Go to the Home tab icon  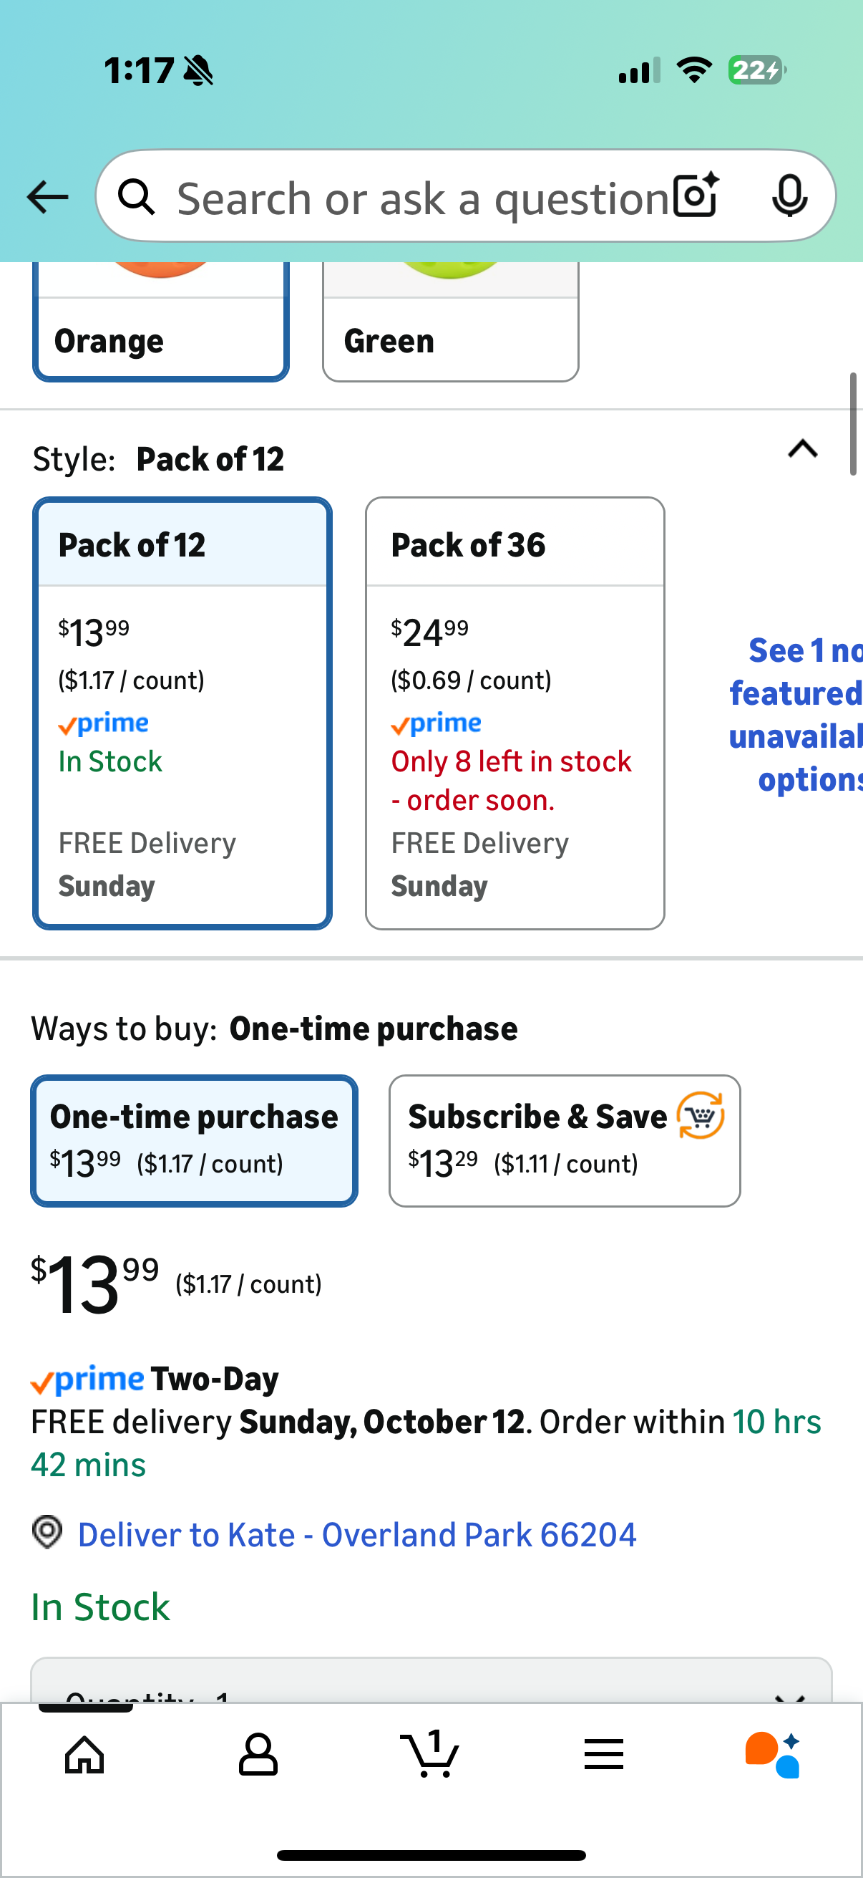[85, 1754]
